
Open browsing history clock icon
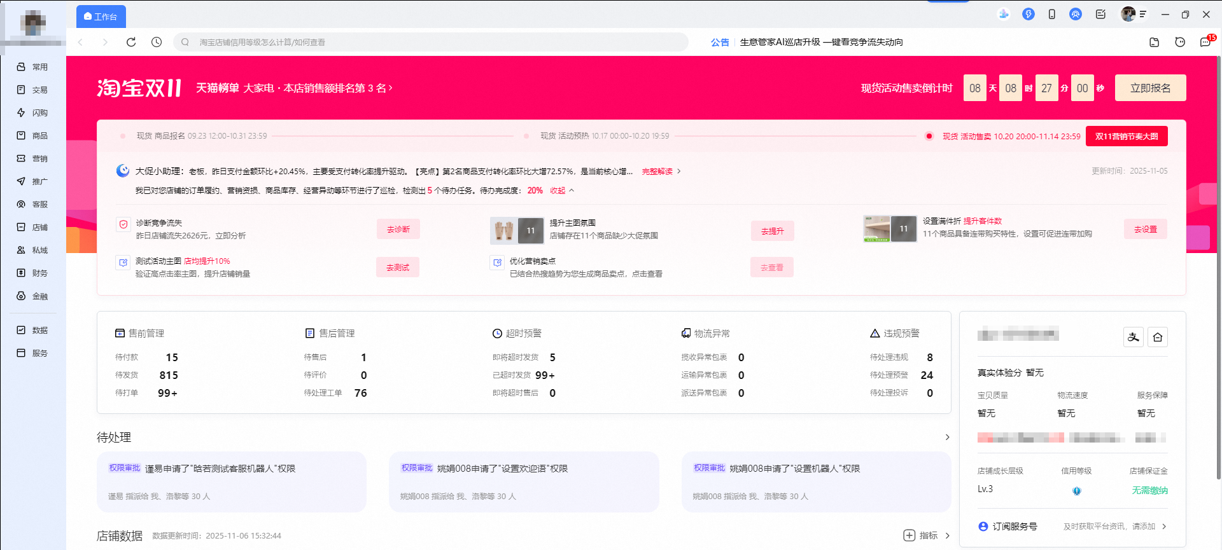tap(157, 42)
